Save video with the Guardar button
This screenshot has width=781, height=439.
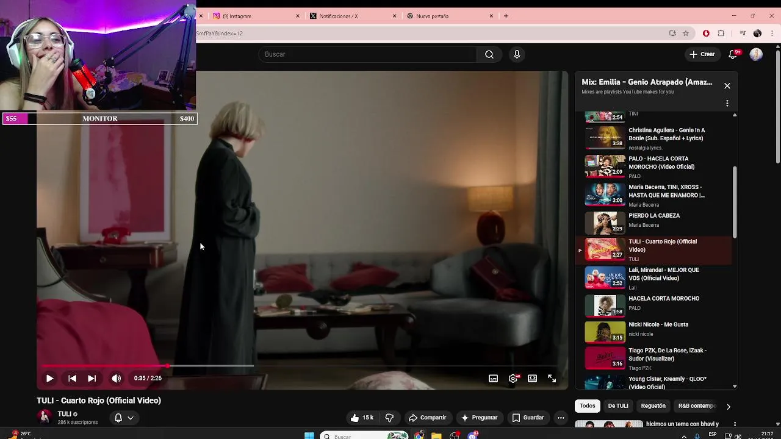[x=528, y=418]
